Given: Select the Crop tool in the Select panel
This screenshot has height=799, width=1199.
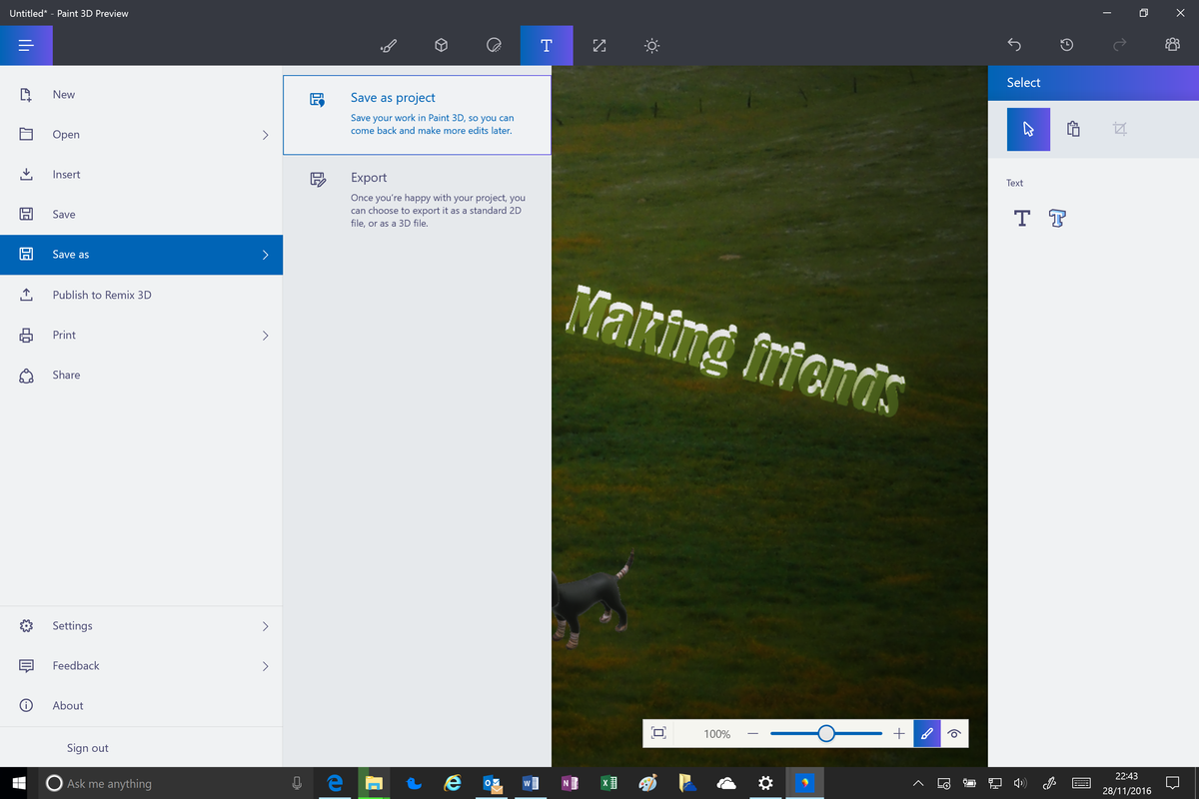Looking at the screenshot, I should [1120, 129].
